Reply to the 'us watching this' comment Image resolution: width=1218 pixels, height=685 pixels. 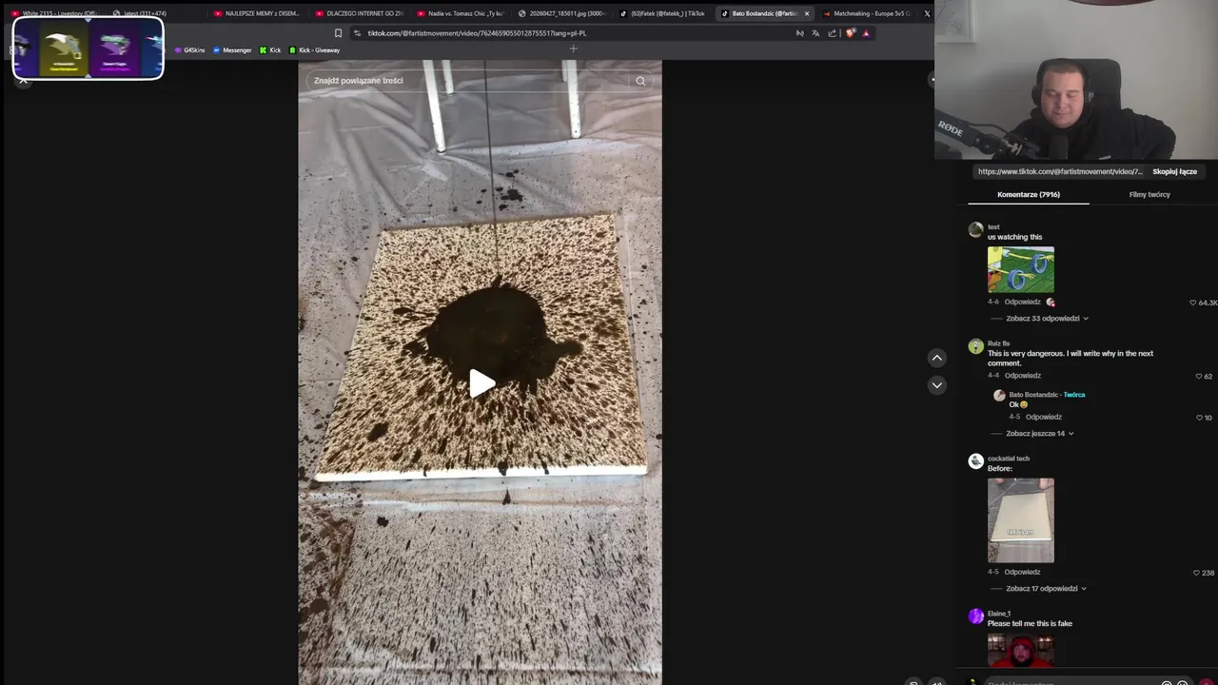pos(1022,302)
